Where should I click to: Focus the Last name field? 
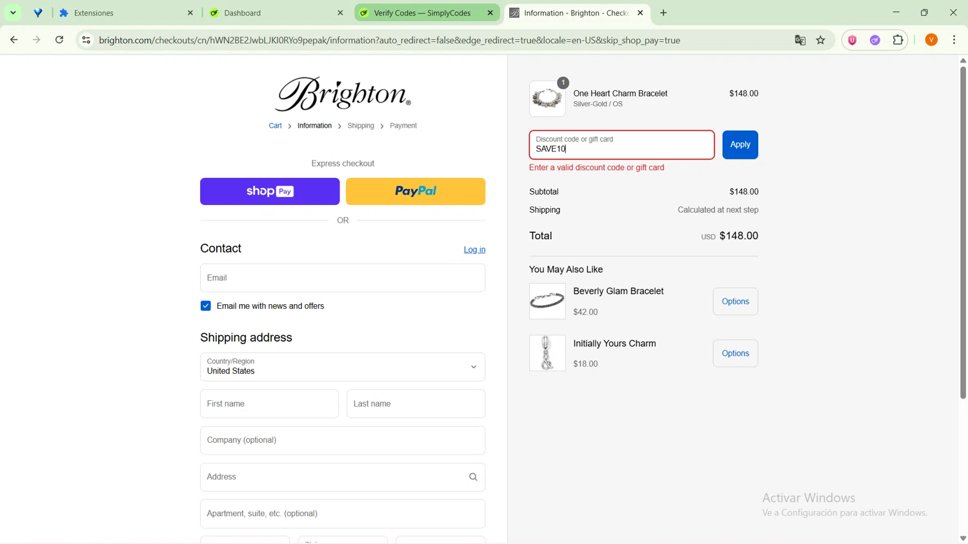coord(416,403)
